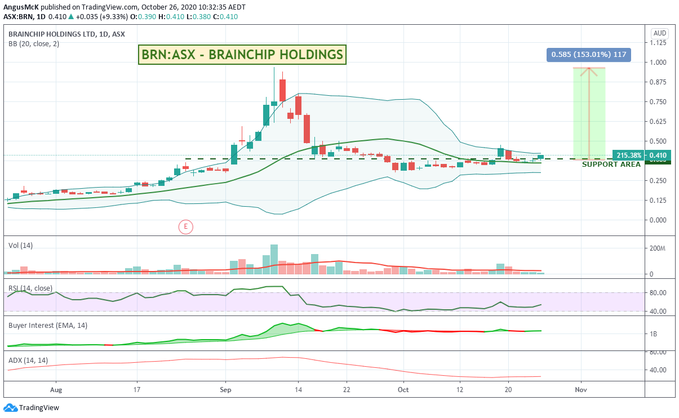Select the green price-range projection box
This screenshot has height=418, width=679.
coord(589,113)
